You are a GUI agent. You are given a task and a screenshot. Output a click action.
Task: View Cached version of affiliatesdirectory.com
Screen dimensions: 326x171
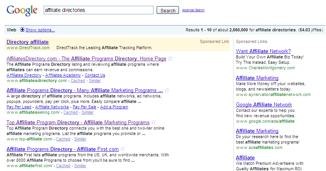coord(78,80)
